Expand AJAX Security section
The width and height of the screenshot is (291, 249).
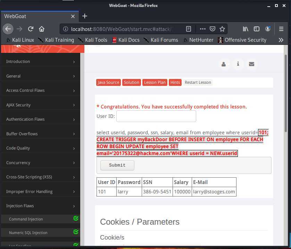41,105
